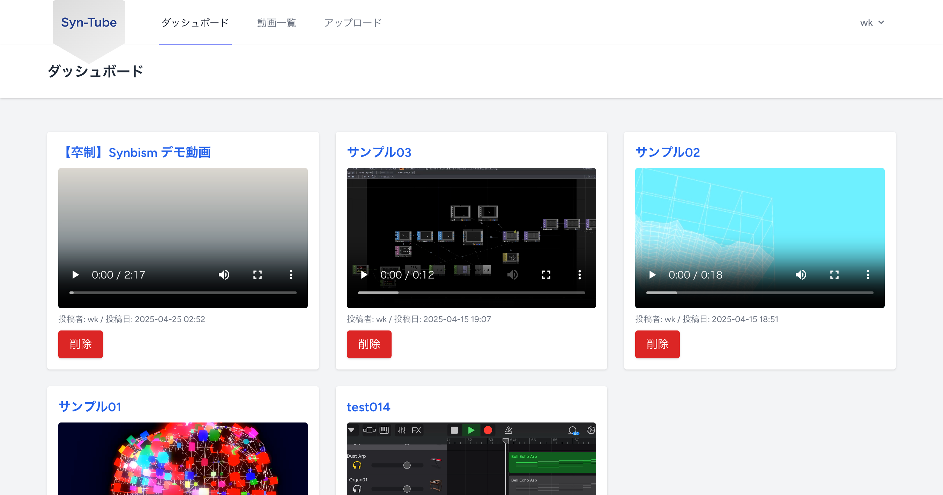The width and height of the screenshot is (943, 495).
Task: Delete the サンプル02 video
Action: tap(658, 344)
